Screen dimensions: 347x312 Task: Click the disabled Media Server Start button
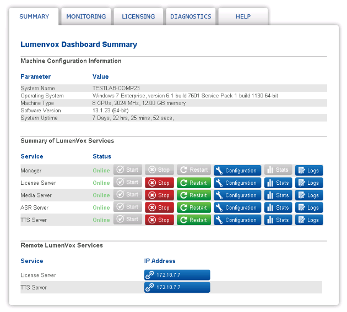pyautogui.click(x=128, y=195)
